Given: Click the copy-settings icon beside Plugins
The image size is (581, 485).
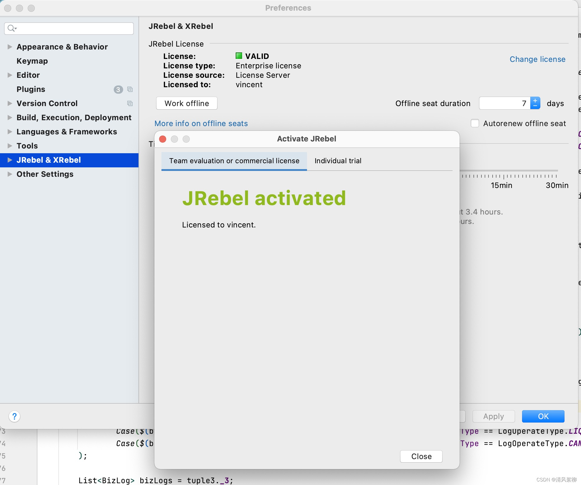Looking at the screenshot, I should (x=130, y=90).
